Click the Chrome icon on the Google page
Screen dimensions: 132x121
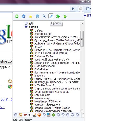pos(10,86)
